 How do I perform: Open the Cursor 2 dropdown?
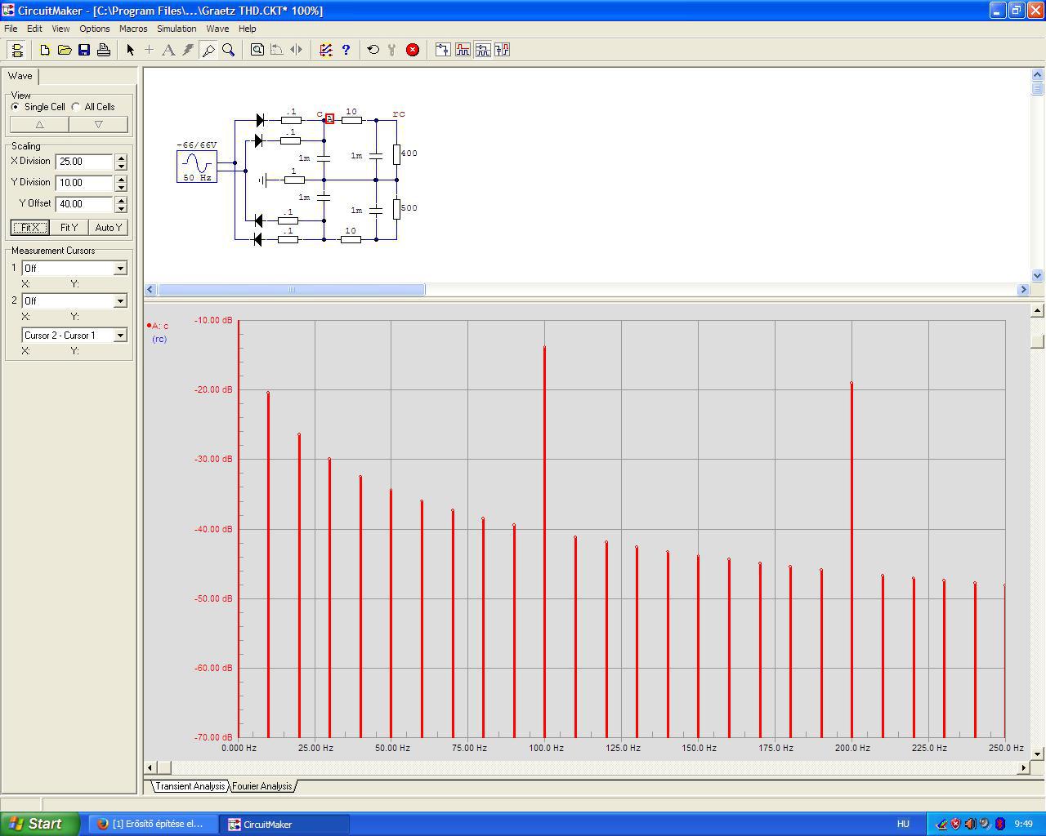(x=120, y=301)
